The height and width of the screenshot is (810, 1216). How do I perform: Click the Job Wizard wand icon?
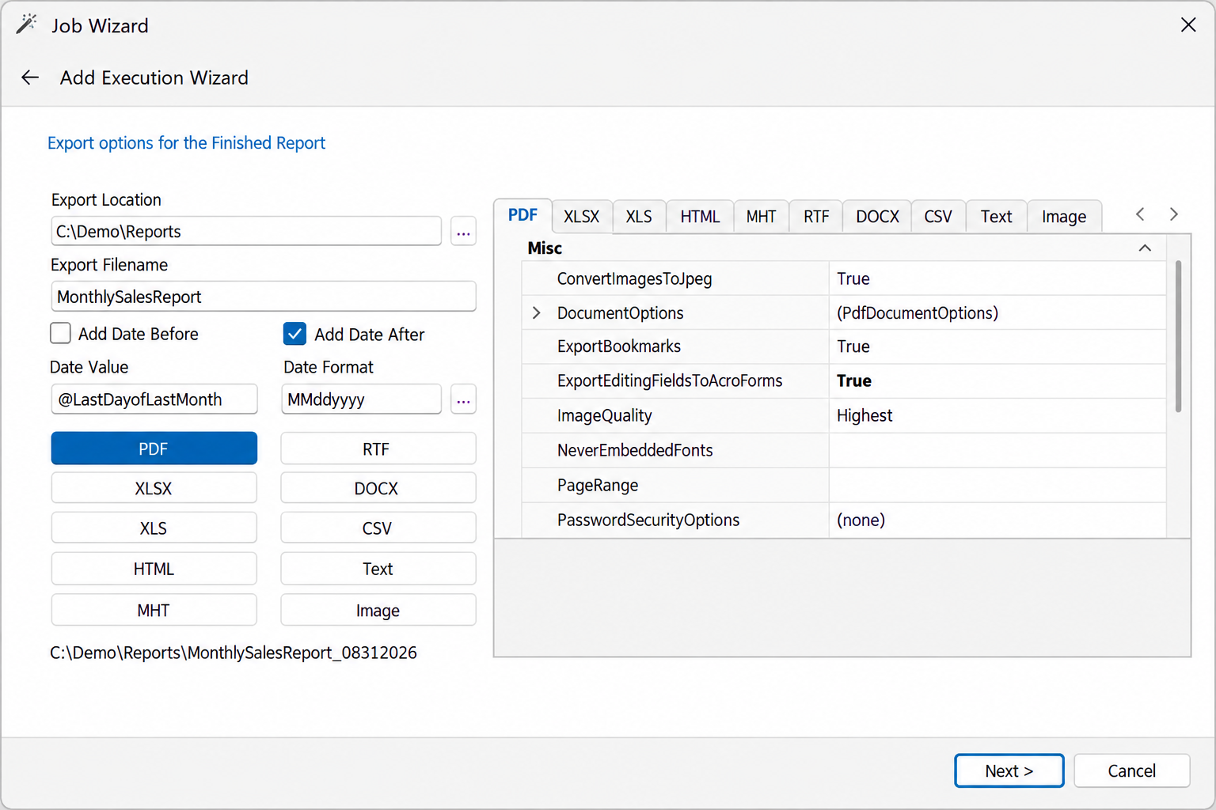(x=27, y=24)
